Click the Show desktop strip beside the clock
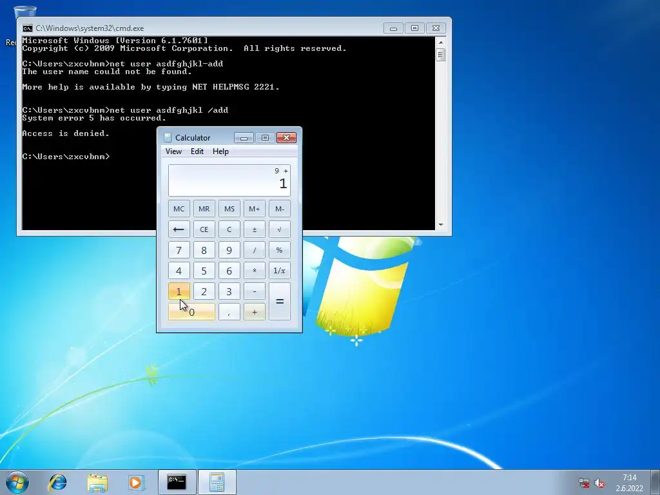660x495 pixels. [655, 482]
